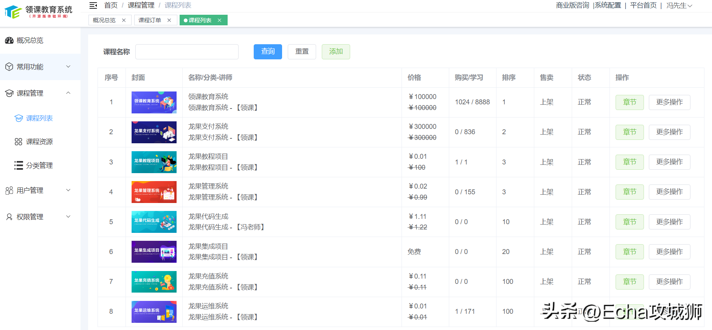The width and height of the screenshot is (712, 330).
Task: Click the 权限管理 person icon
Action: (x=9, y=217)
